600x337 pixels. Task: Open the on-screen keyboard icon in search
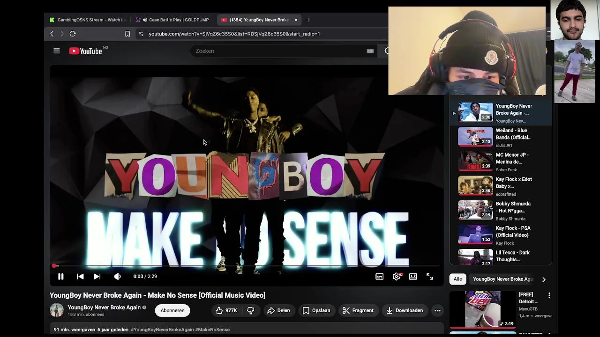coord(370,51)
